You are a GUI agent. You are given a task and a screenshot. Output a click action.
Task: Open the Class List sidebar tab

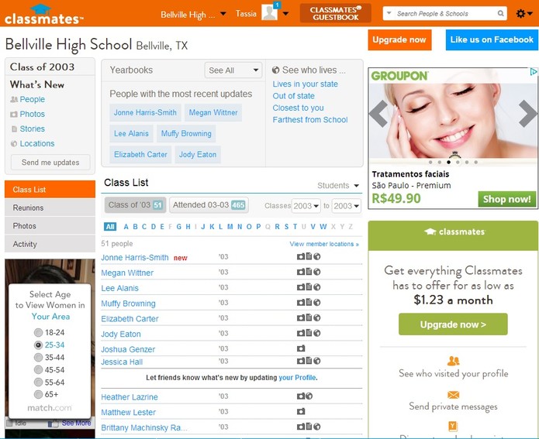tap(50, 190)
